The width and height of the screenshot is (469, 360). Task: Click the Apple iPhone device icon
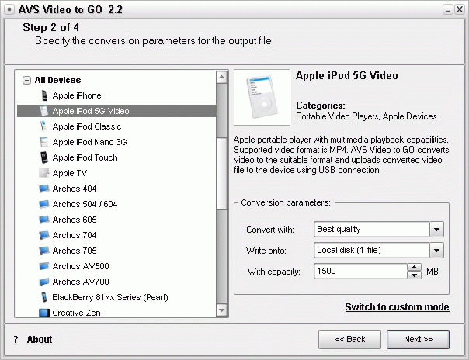pos(44,95)
